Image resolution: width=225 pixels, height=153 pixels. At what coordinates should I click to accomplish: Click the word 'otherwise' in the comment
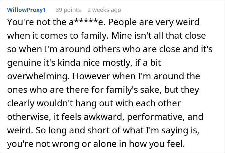(29, 117)
